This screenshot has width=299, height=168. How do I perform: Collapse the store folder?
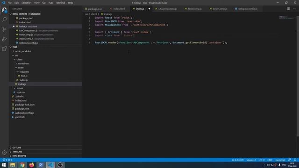pyautogui.click(x=21, y=68)
